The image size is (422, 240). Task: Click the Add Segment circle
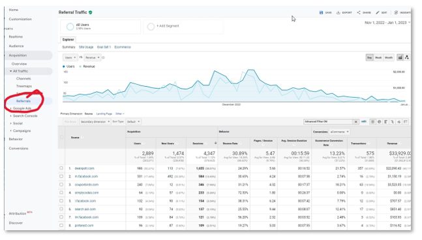(x=151, y=26)
